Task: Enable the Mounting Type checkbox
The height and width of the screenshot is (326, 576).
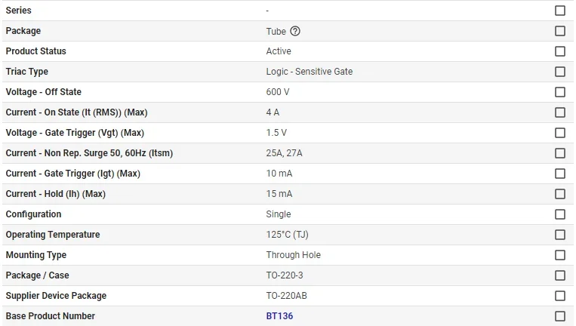Action: tap(560, 255)
